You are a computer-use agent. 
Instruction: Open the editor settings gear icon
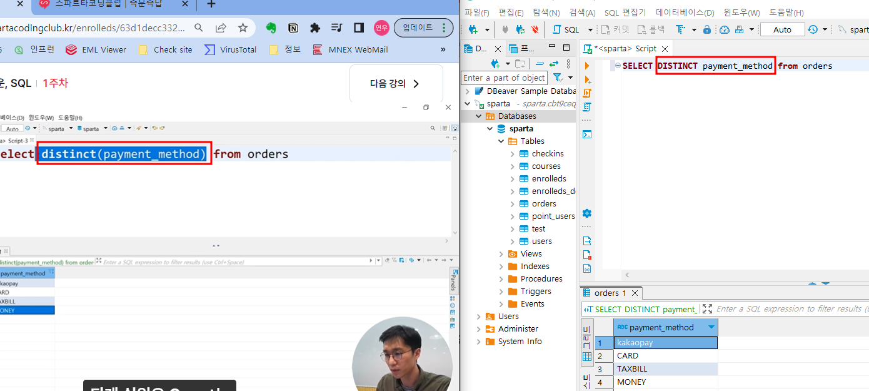(x=587, y=213)
